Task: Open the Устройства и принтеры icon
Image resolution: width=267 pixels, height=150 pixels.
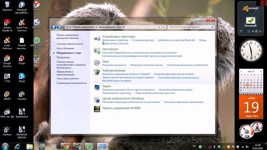Action: coord(97,38)
